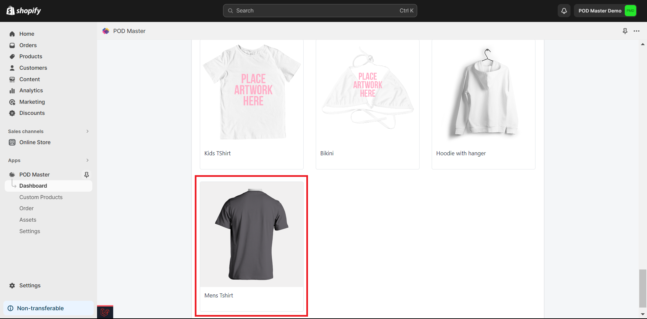Click the Marketing target icon
647x319 pixels.
[12, 102]
